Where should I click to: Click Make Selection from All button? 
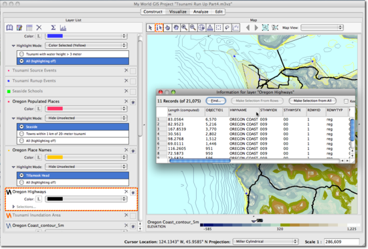[x=312, y=100]
